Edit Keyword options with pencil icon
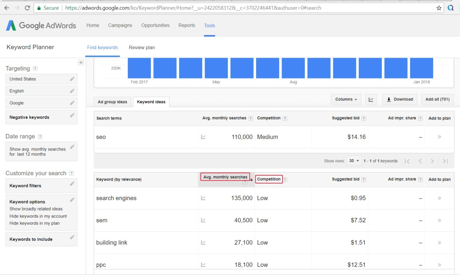Screen dimensions: 460x275 (72, 200)
